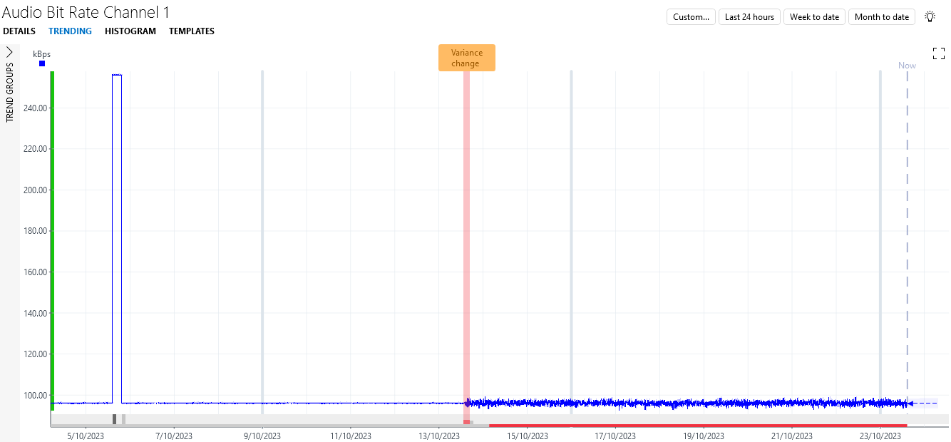Toggle the gray marker in the timeline strip
This screenshot has width=951, height=442.
pyautogui.click(x=114, y=418)
